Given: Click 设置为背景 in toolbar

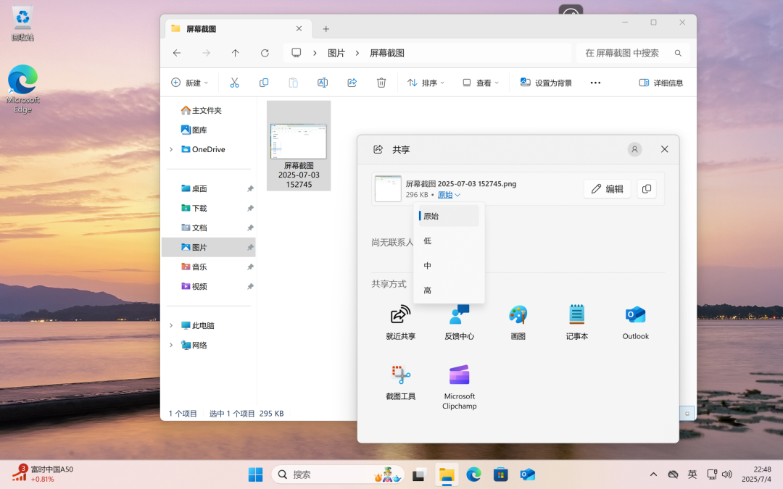Looking at the screenshot, I should (x=546, y=82).
